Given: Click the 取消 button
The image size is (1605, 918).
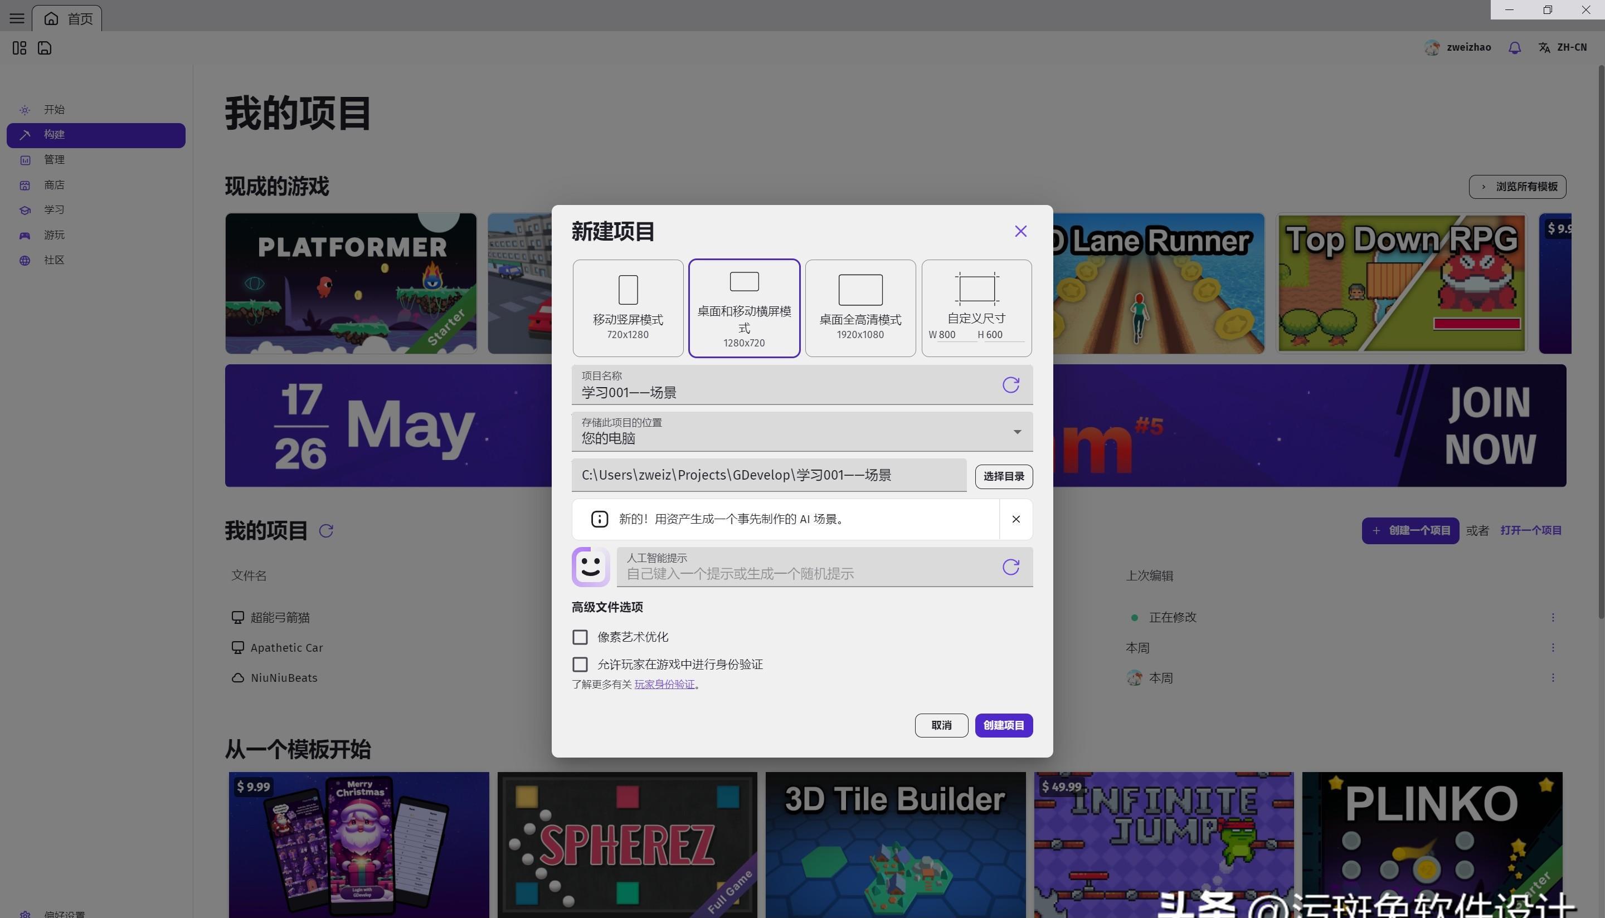Looking at the screenshot, I should coord(941,726).
